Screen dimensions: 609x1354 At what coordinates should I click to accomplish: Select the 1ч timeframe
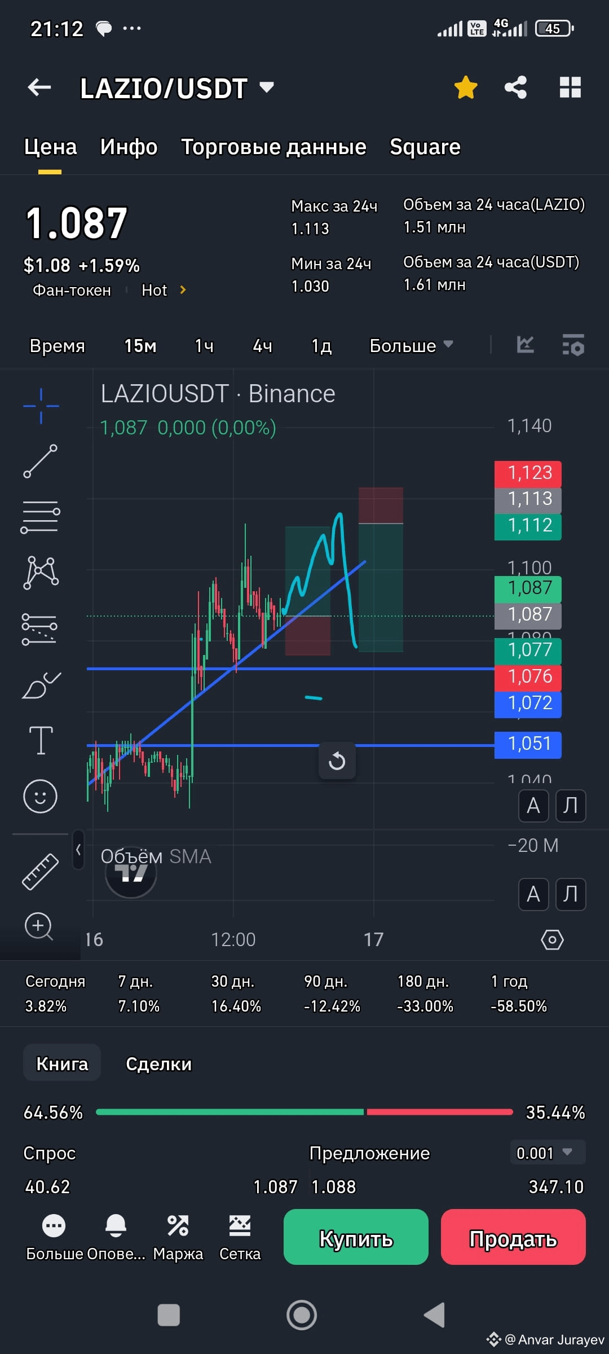tap(204, 345)
